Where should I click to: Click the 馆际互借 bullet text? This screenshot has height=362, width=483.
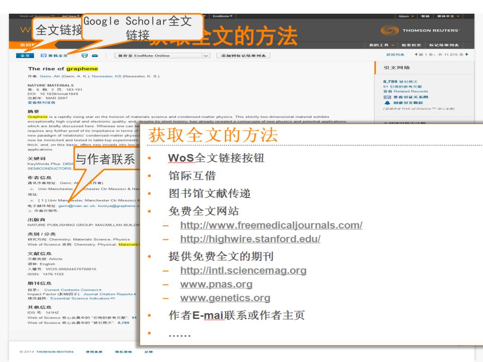(192, 176)
